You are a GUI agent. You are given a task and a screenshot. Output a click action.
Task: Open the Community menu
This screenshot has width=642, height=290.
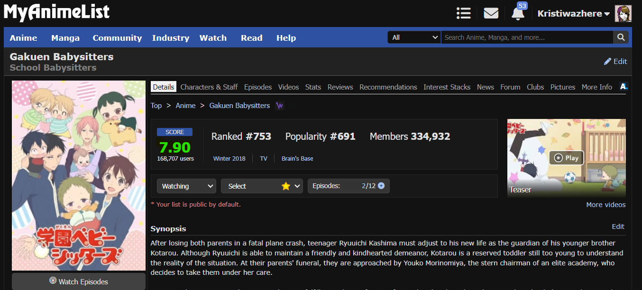pyautogui.click(x=117, y=38)
